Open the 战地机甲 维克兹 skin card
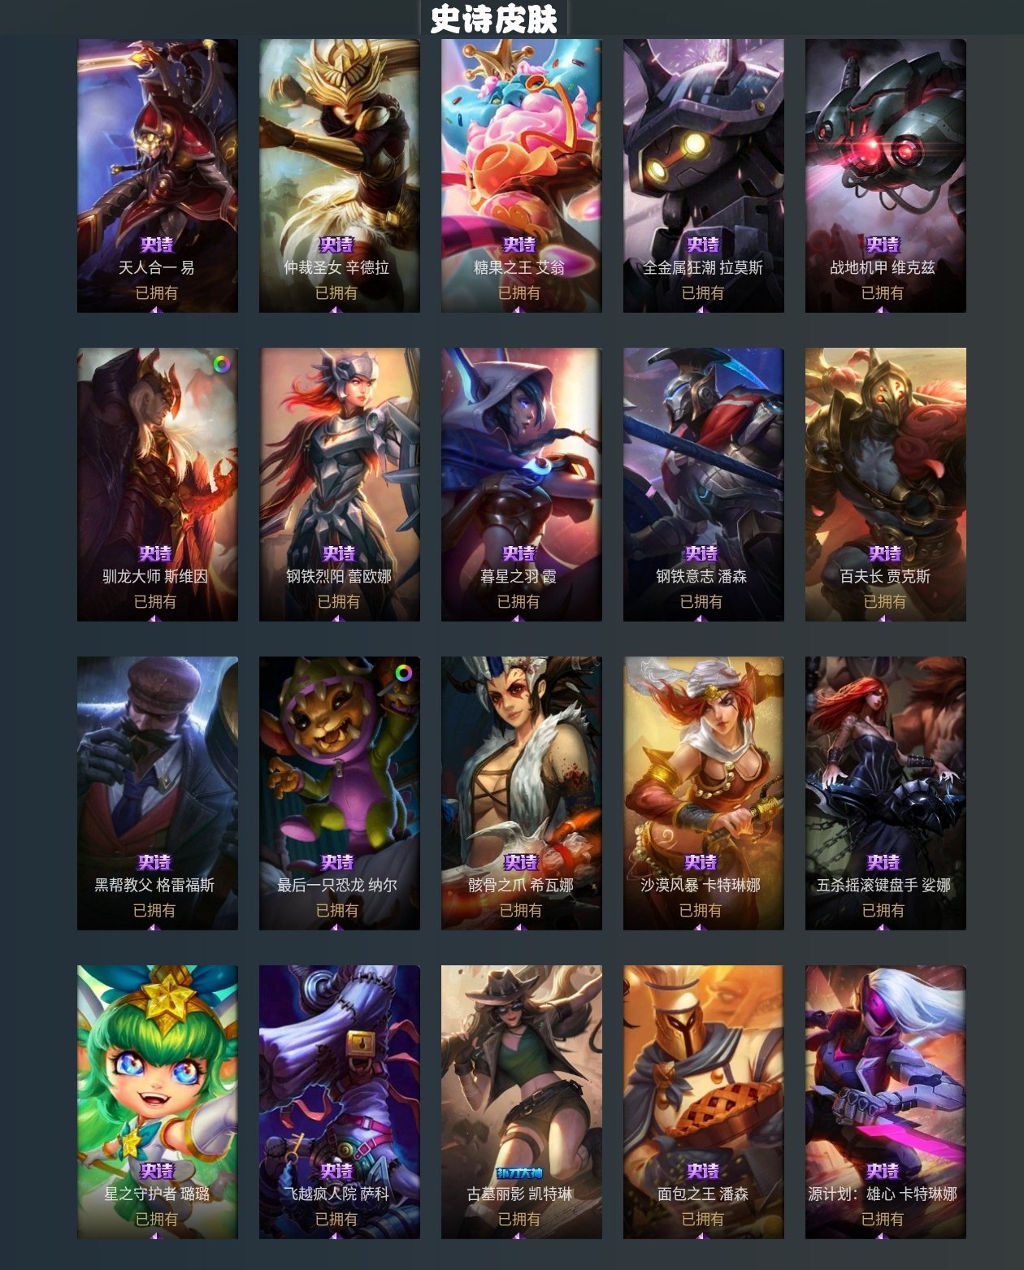This screenshot has width=1024, height=1270. coord(886,176)
